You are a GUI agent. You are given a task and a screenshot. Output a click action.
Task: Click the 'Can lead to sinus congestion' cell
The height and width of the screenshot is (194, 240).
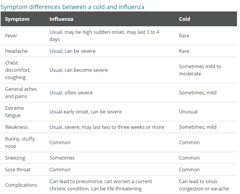coord(204,185)
